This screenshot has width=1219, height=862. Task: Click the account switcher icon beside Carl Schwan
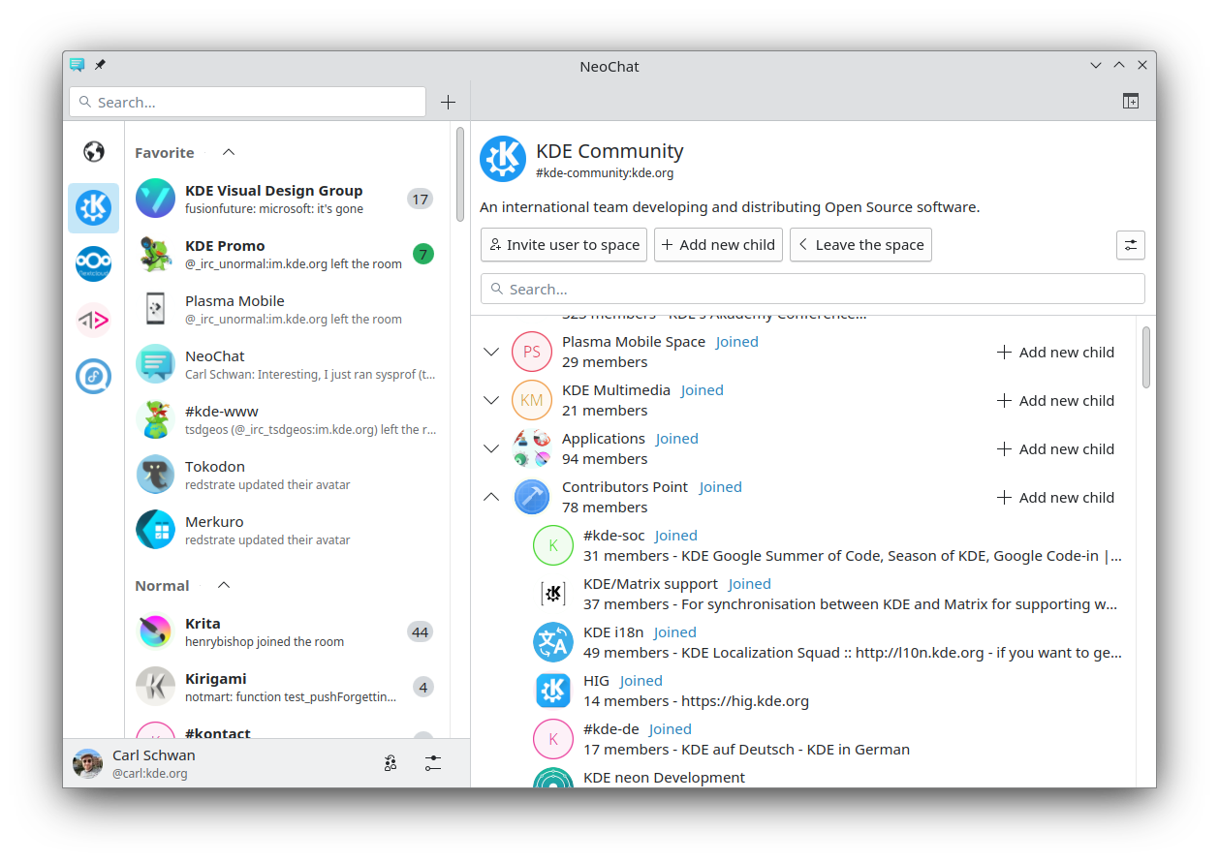pyautogui.click(x=391, y=763)
